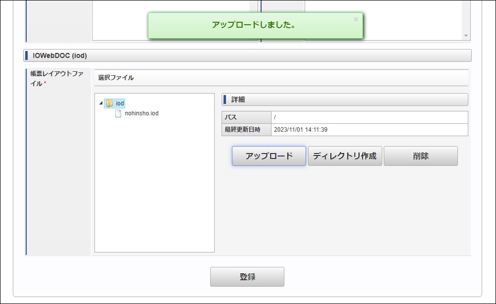The height and width of the screenshot is (304, 496).
Task: Click the パス value field
Action: point(369,117)
